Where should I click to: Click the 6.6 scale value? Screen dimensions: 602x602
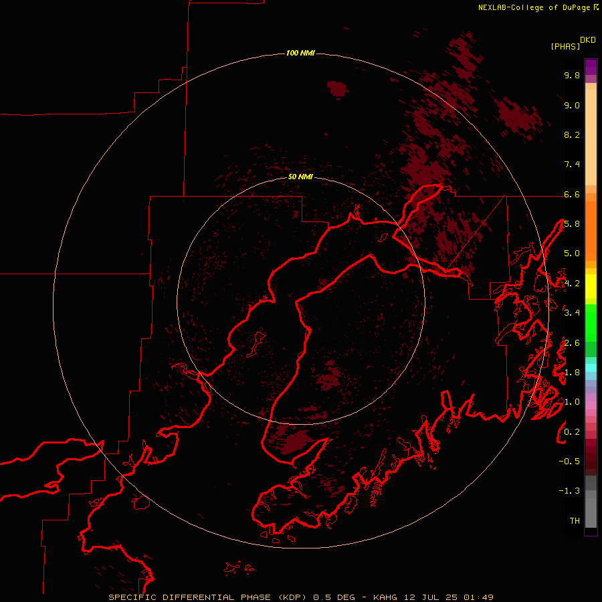(x=572, y=194)
